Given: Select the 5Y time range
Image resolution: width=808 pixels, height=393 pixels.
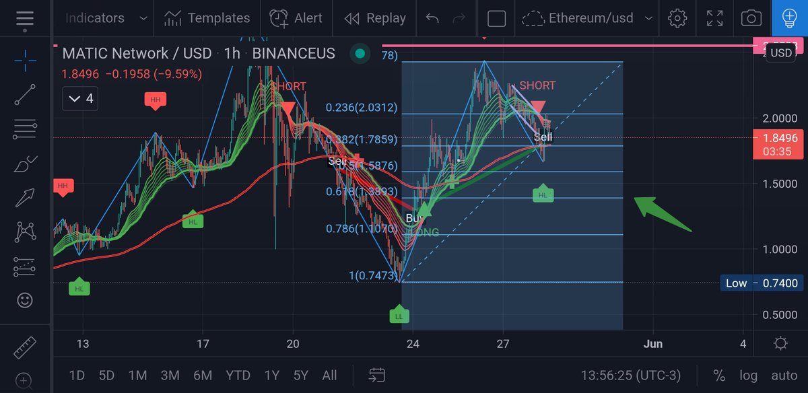Looking at the screenshot, I should [300, 375].
